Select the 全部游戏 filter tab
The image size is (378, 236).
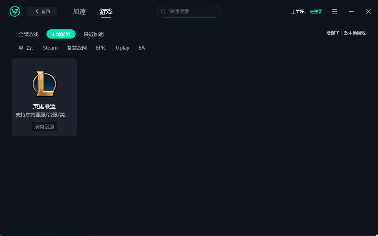click(28, 34)
